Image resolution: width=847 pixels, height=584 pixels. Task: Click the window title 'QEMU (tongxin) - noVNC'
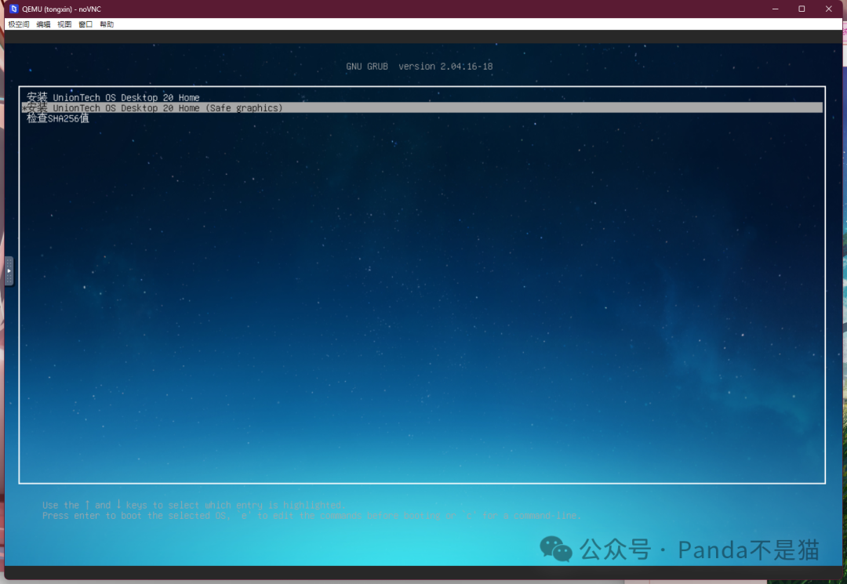[62, 9]
